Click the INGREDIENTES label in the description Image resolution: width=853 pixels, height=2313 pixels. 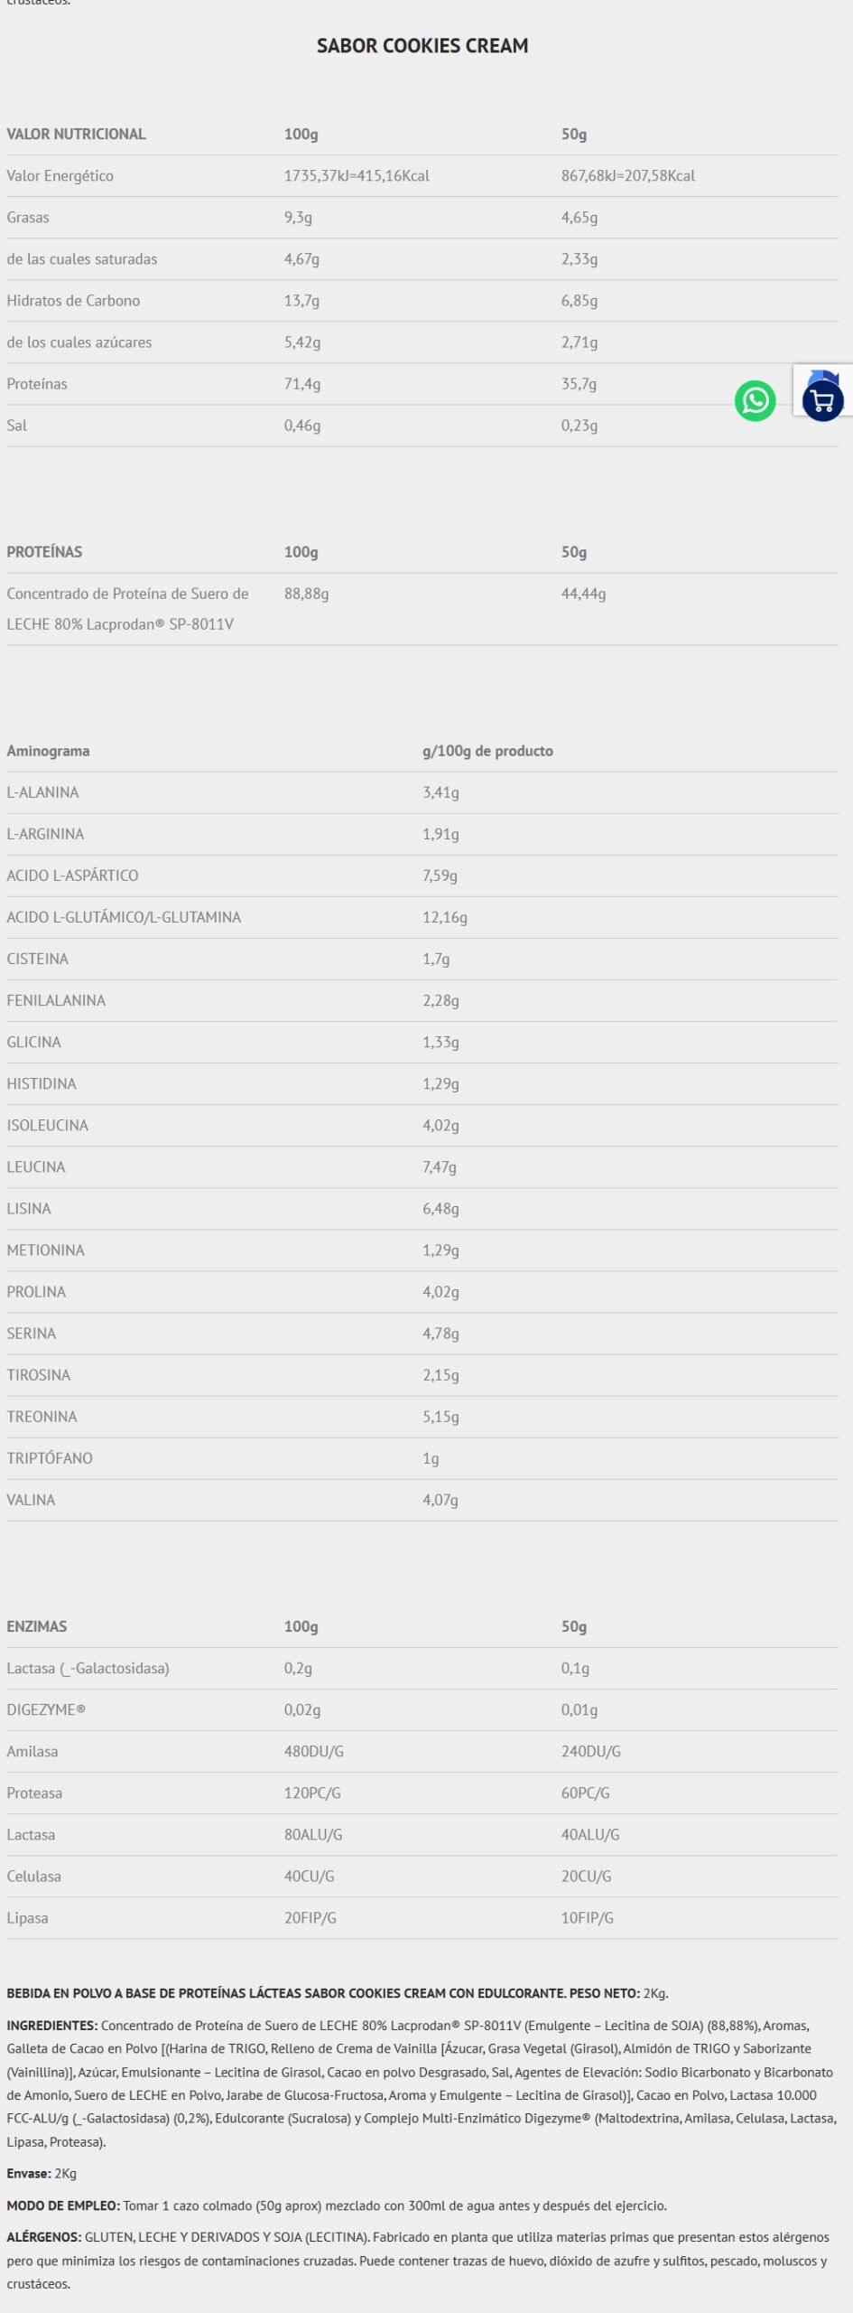click(51, 2025)
